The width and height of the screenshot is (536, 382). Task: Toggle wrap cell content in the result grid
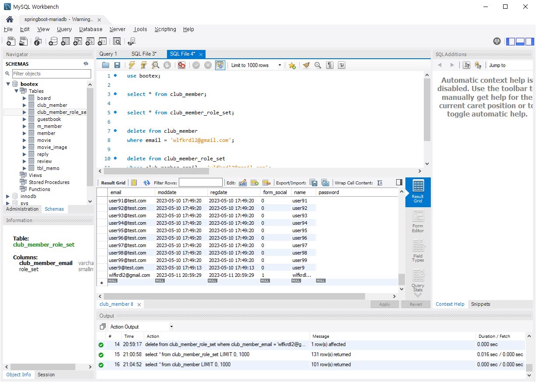coord(380,183)
